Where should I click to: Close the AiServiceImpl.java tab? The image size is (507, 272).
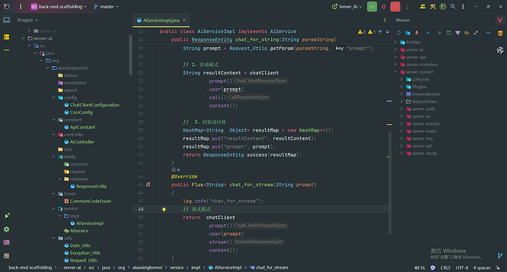(184, 20)
